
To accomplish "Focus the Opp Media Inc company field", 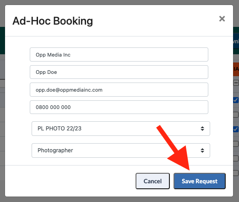I will coord(119,55).
